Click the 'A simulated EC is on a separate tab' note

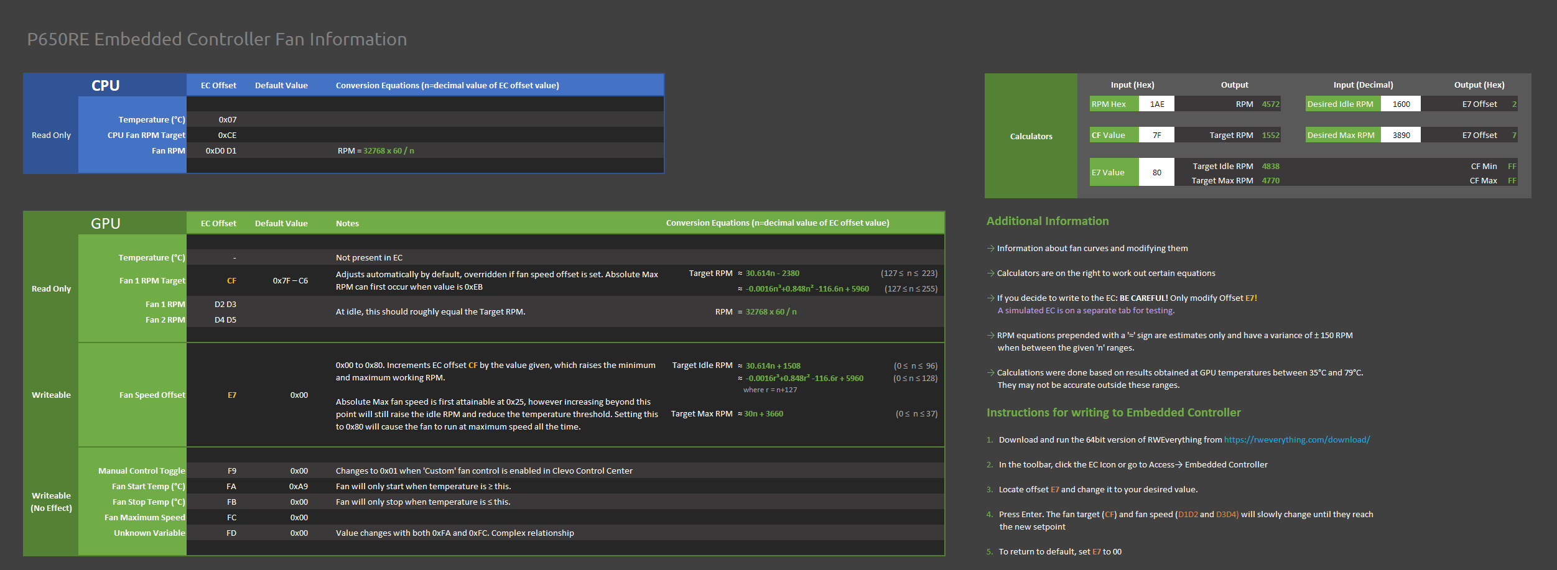[1086, 310]
